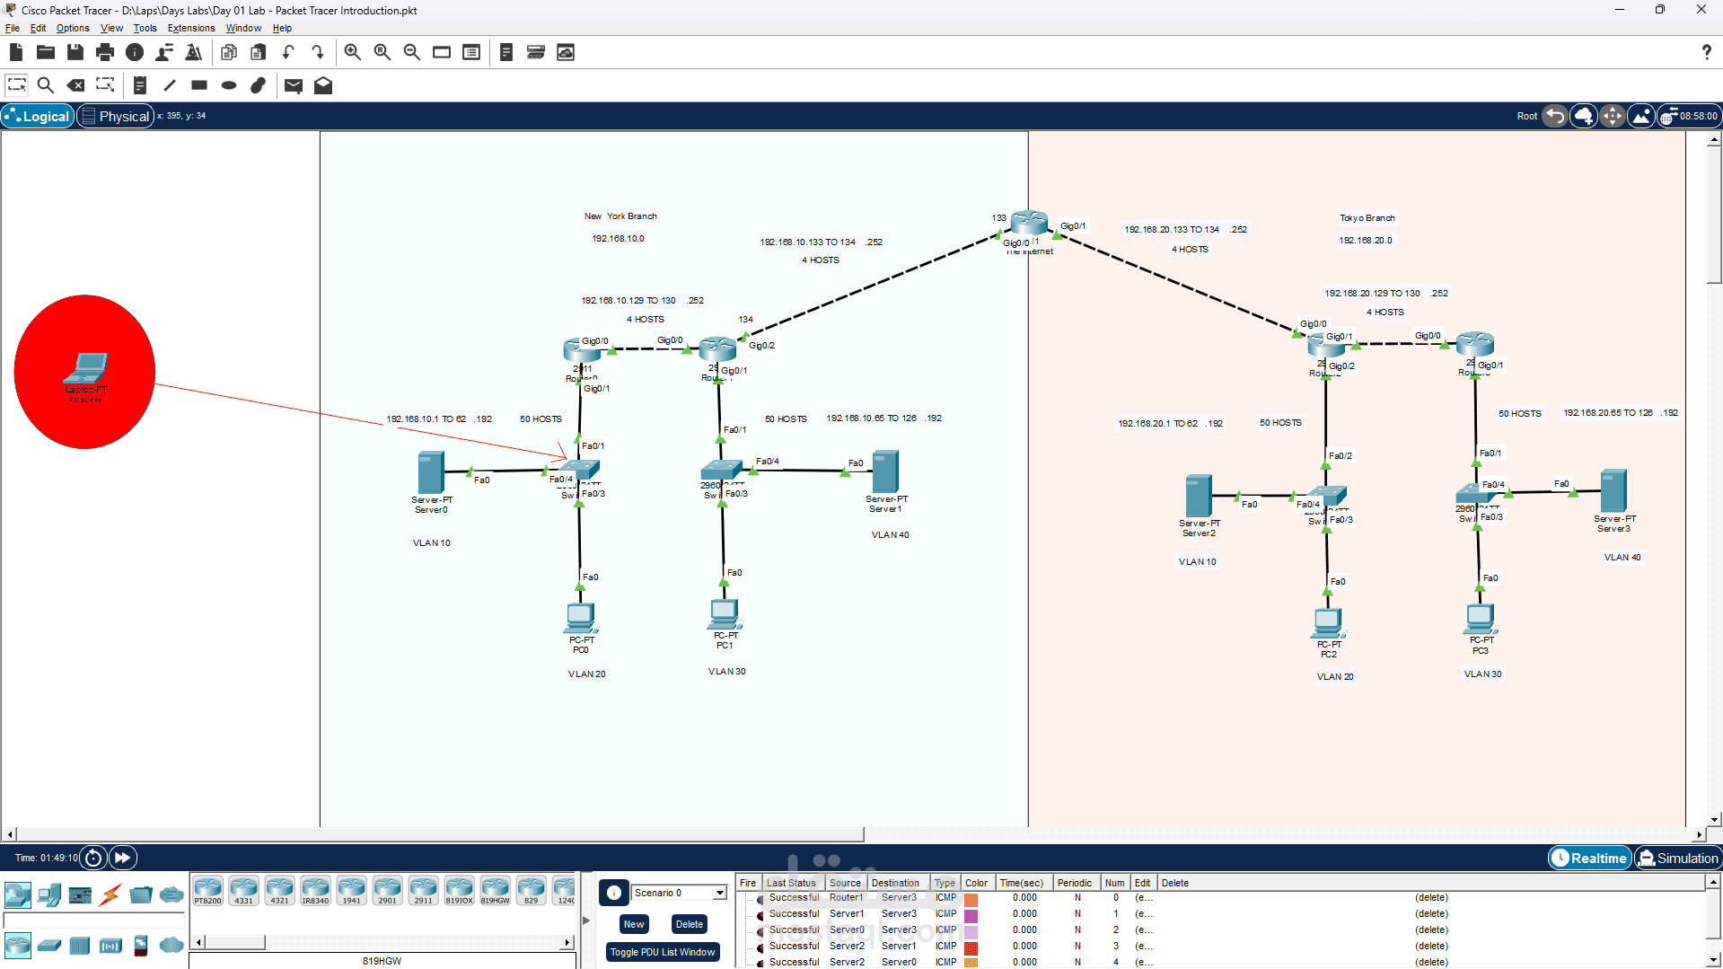The height and width of the screenshot is (969, 1723).
Task: Switch to Simulation mode
Action: tap(1678, 858)
